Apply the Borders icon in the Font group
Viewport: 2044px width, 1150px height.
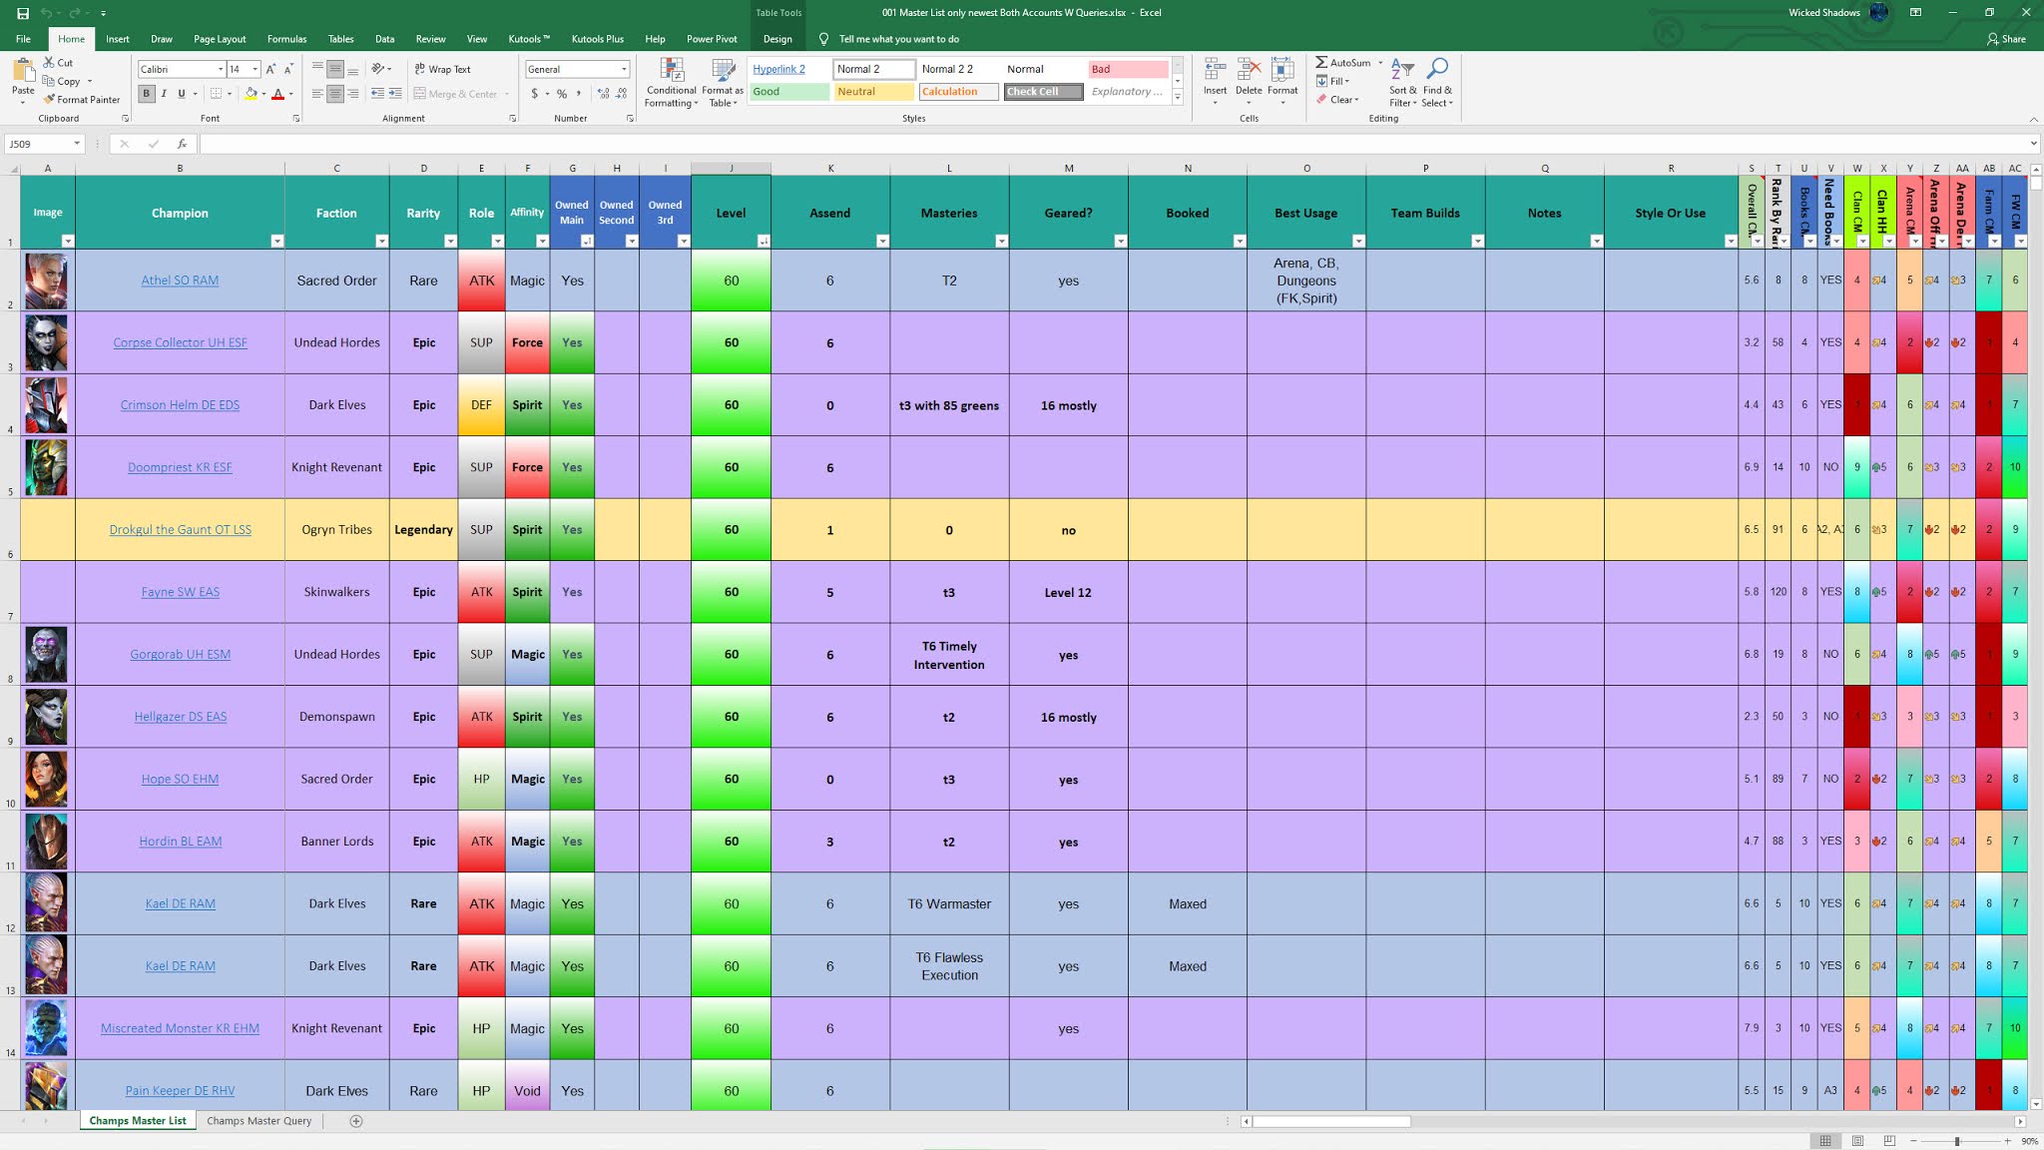click(217, 94)
